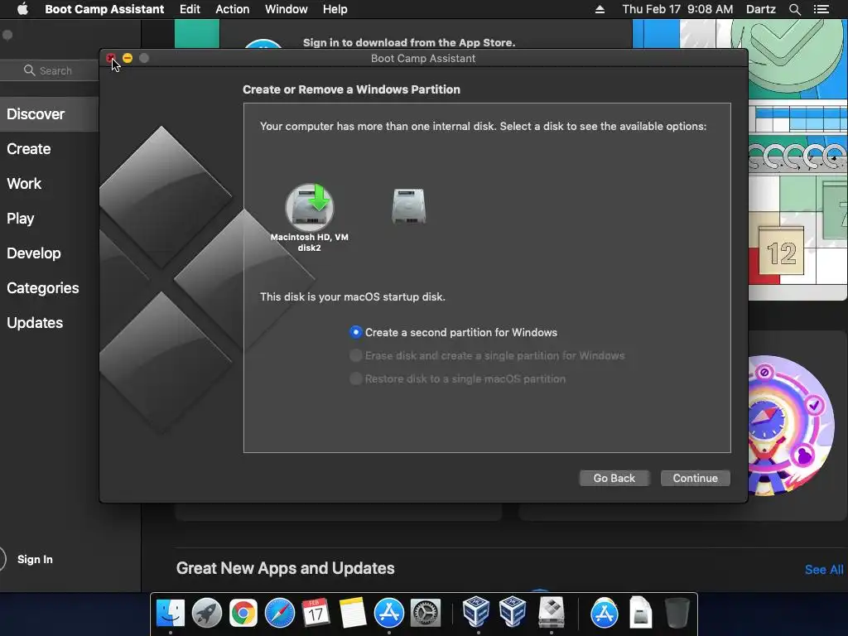
Task: Open Work in the App Store sidebar
Action: 24,183
